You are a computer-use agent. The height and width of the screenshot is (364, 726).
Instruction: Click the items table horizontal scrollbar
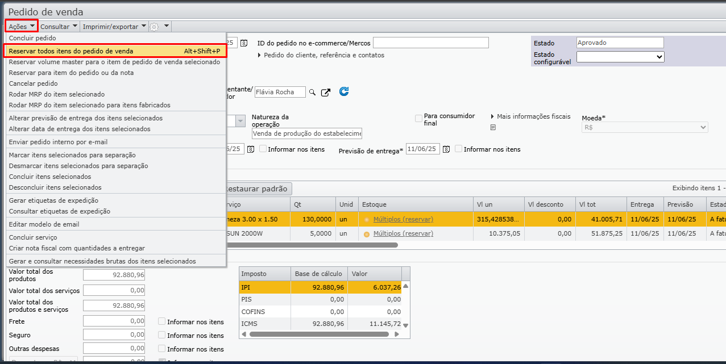point(312,245)
